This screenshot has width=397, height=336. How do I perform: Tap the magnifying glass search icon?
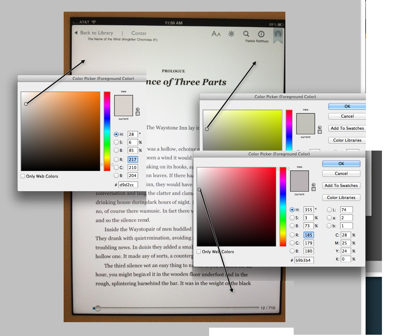246,34
